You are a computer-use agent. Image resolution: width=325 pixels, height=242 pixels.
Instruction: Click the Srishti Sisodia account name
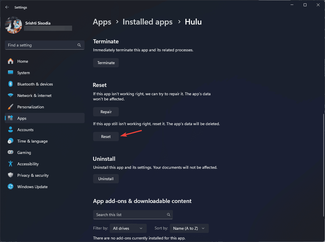click(38, 23)
